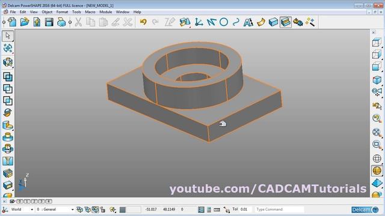The image size is (385, 216).
Task: Toggle level 1 button
Action: [x=27, y=202]
